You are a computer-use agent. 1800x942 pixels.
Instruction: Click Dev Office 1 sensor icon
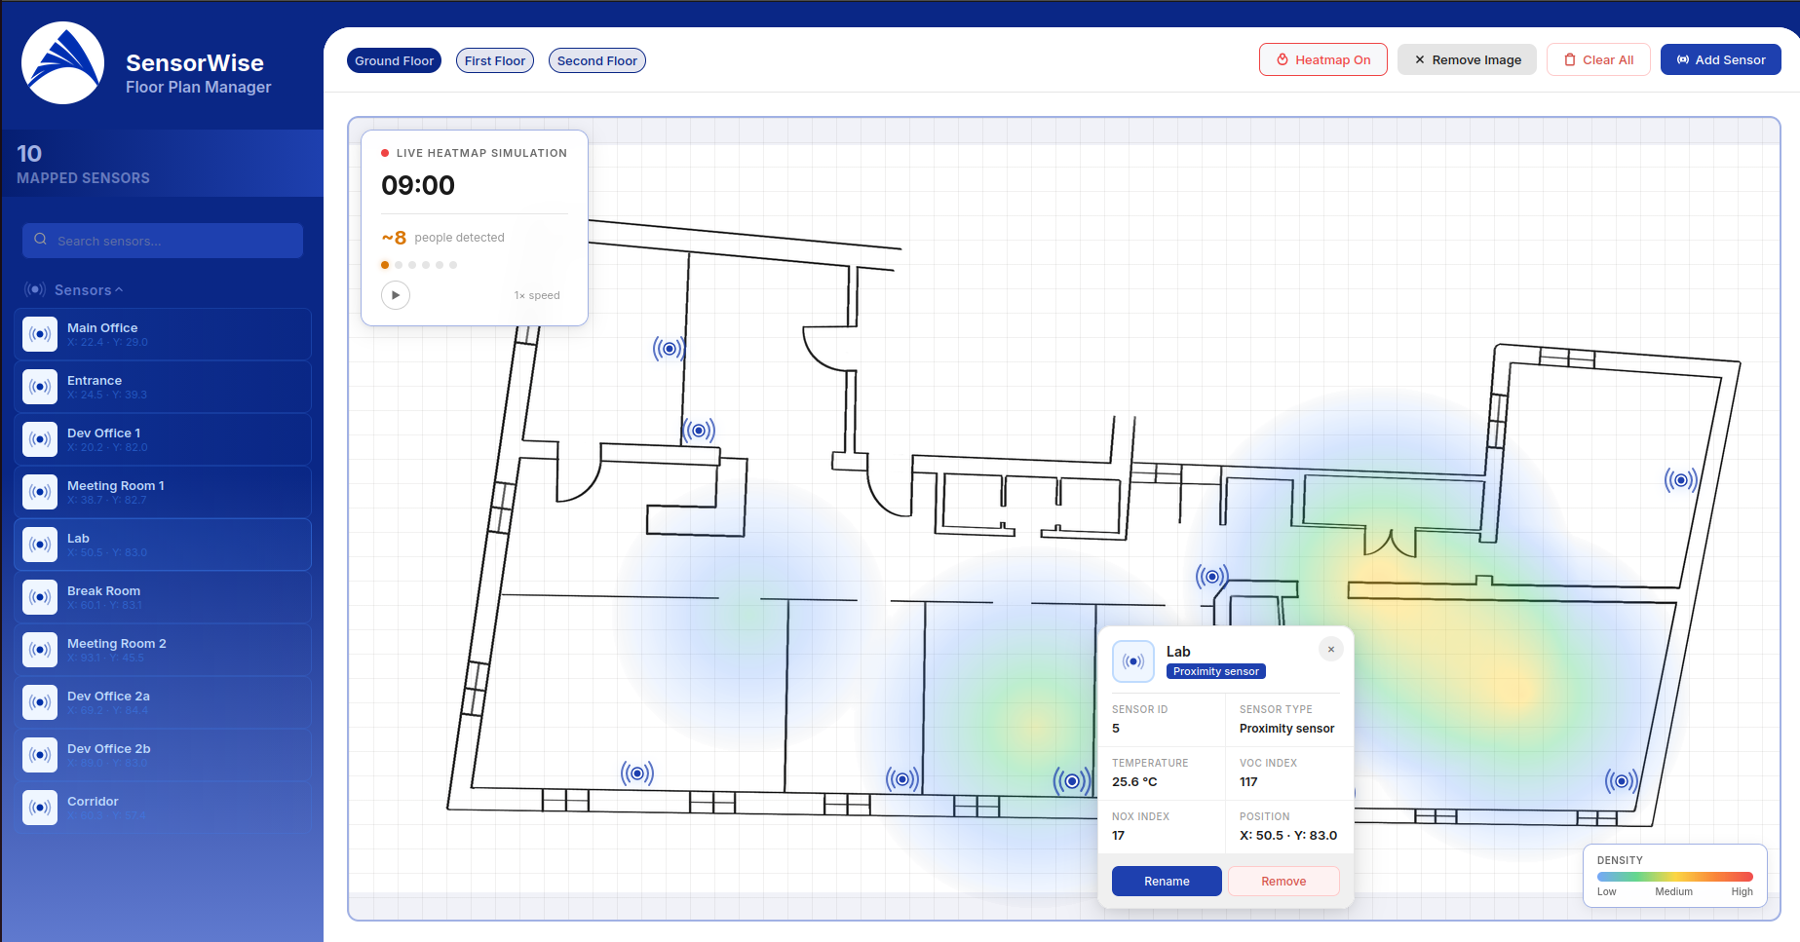pyautogui.click(x=40, y=439)
